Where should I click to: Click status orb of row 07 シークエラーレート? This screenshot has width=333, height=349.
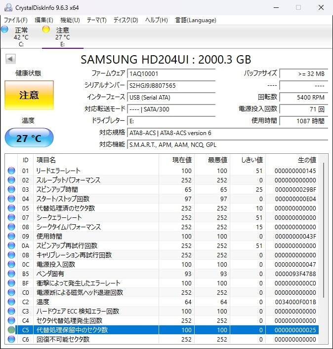click(11, 217)
